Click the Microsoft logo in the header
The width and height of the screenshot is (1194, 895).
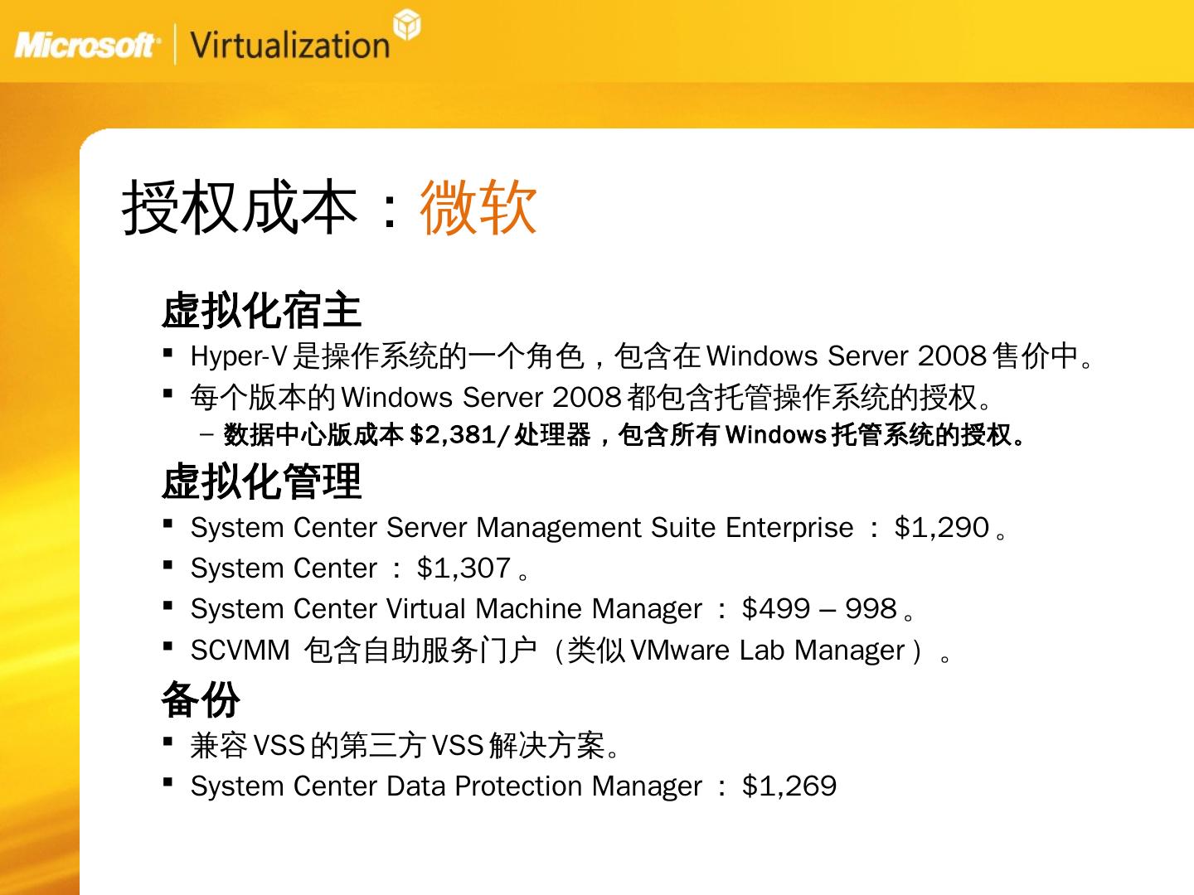pos(85,45)
